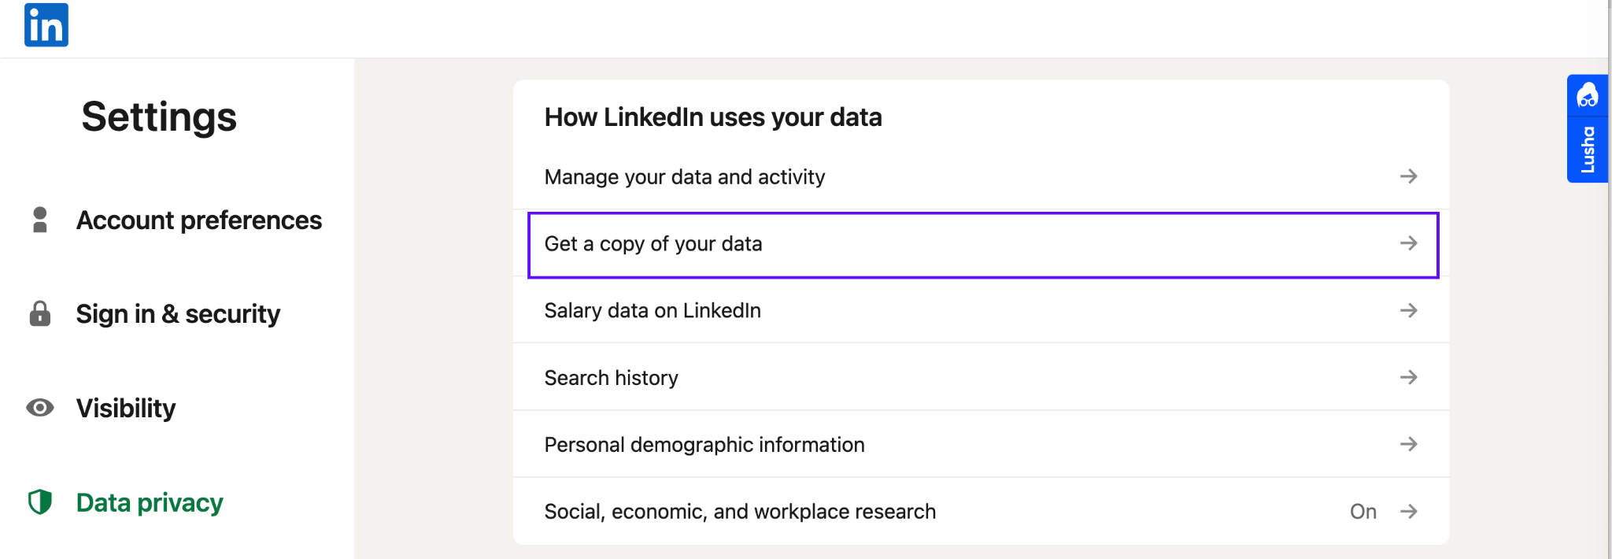Image resolution: width=1612 pixels, height=559 pixels.
Task: Switch to Sign in & security settings
Action: (x=177, y=313)
